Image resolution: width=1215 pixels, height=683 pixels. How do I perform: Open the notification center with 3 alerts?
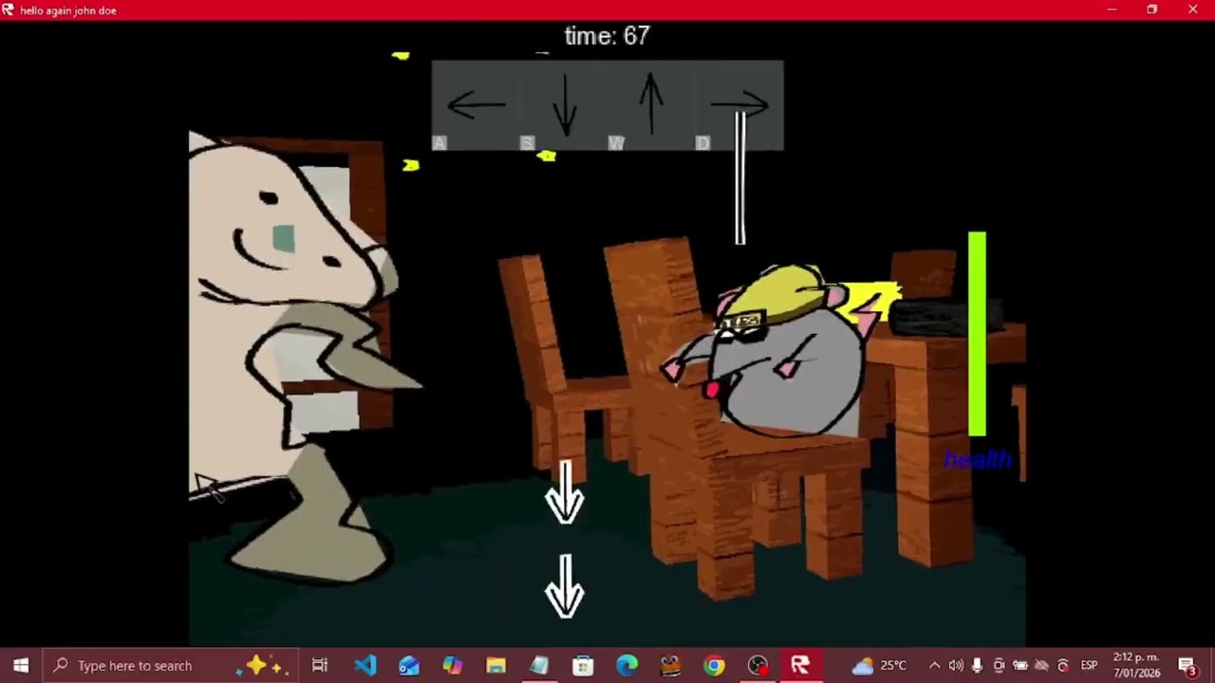pyautogui.click(x=1187, y=665)
